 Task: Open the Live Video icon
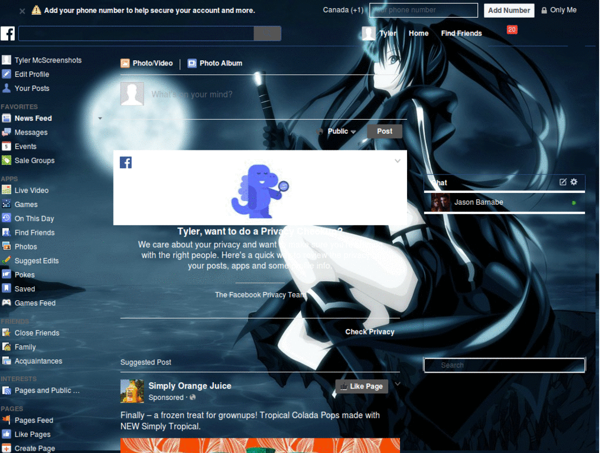tap(6, 190)
